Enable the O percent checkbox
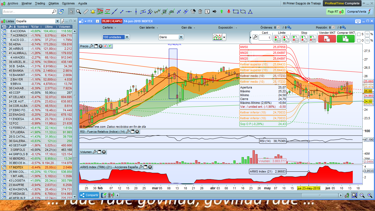The image size is (375, 211). point(359,41)
